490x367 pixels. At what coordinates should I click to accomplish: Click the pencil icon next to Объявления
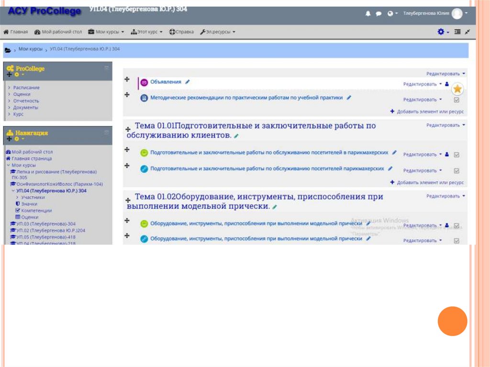[x=188, y=82]
